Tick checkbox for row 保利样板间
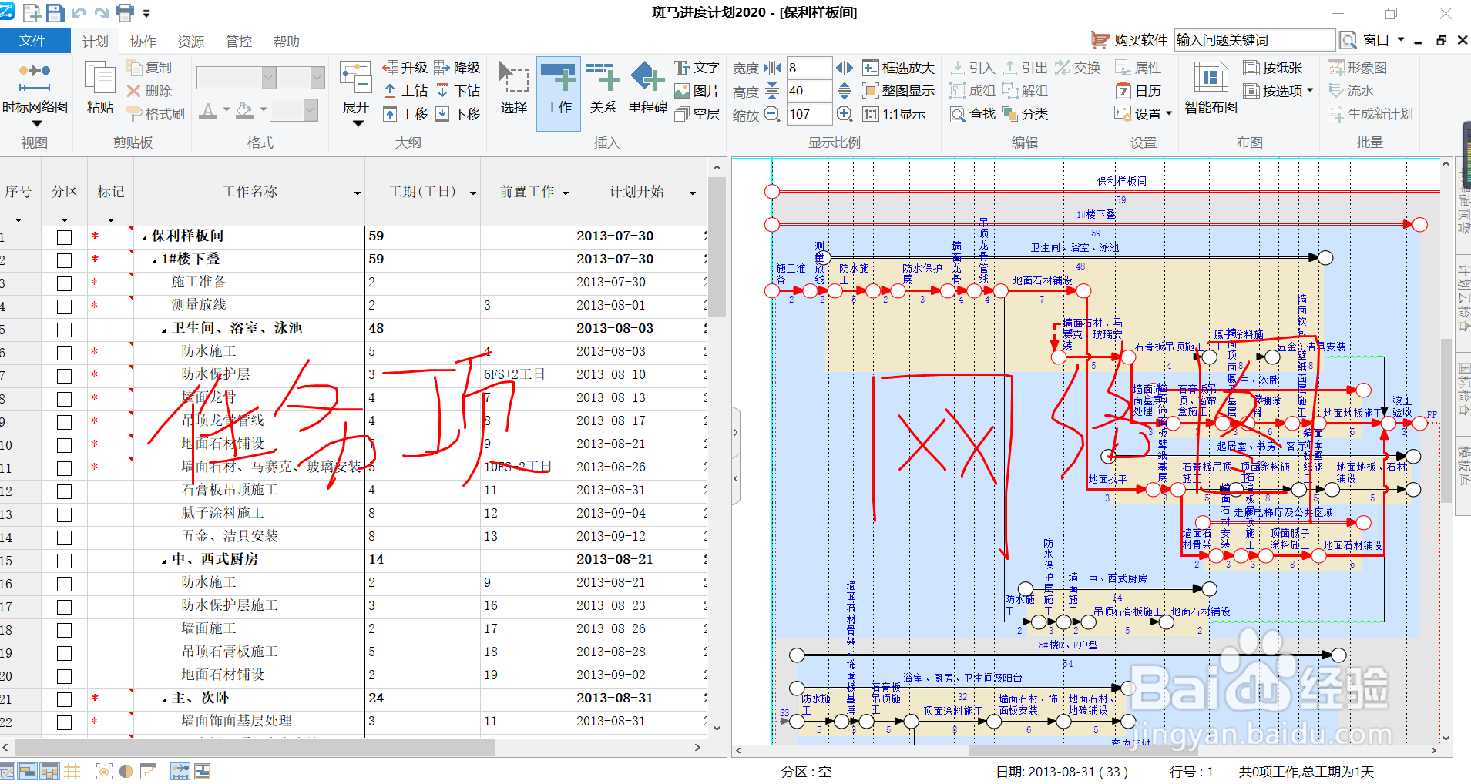This screenshot has height=784, width=1471. (x=64, y=237)
